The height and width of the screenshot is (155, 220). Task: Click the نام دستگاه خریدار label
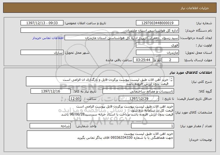[199, 31]
